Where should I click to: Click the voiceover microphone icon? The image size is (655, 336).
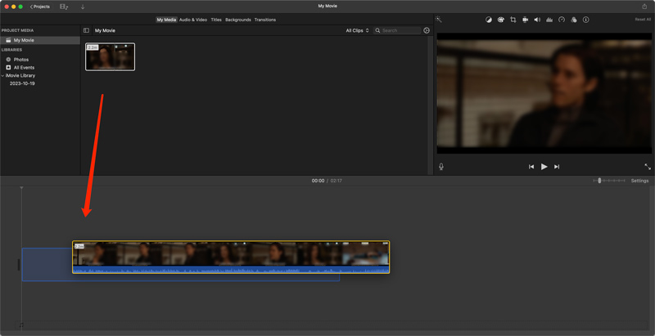point(441,167)
